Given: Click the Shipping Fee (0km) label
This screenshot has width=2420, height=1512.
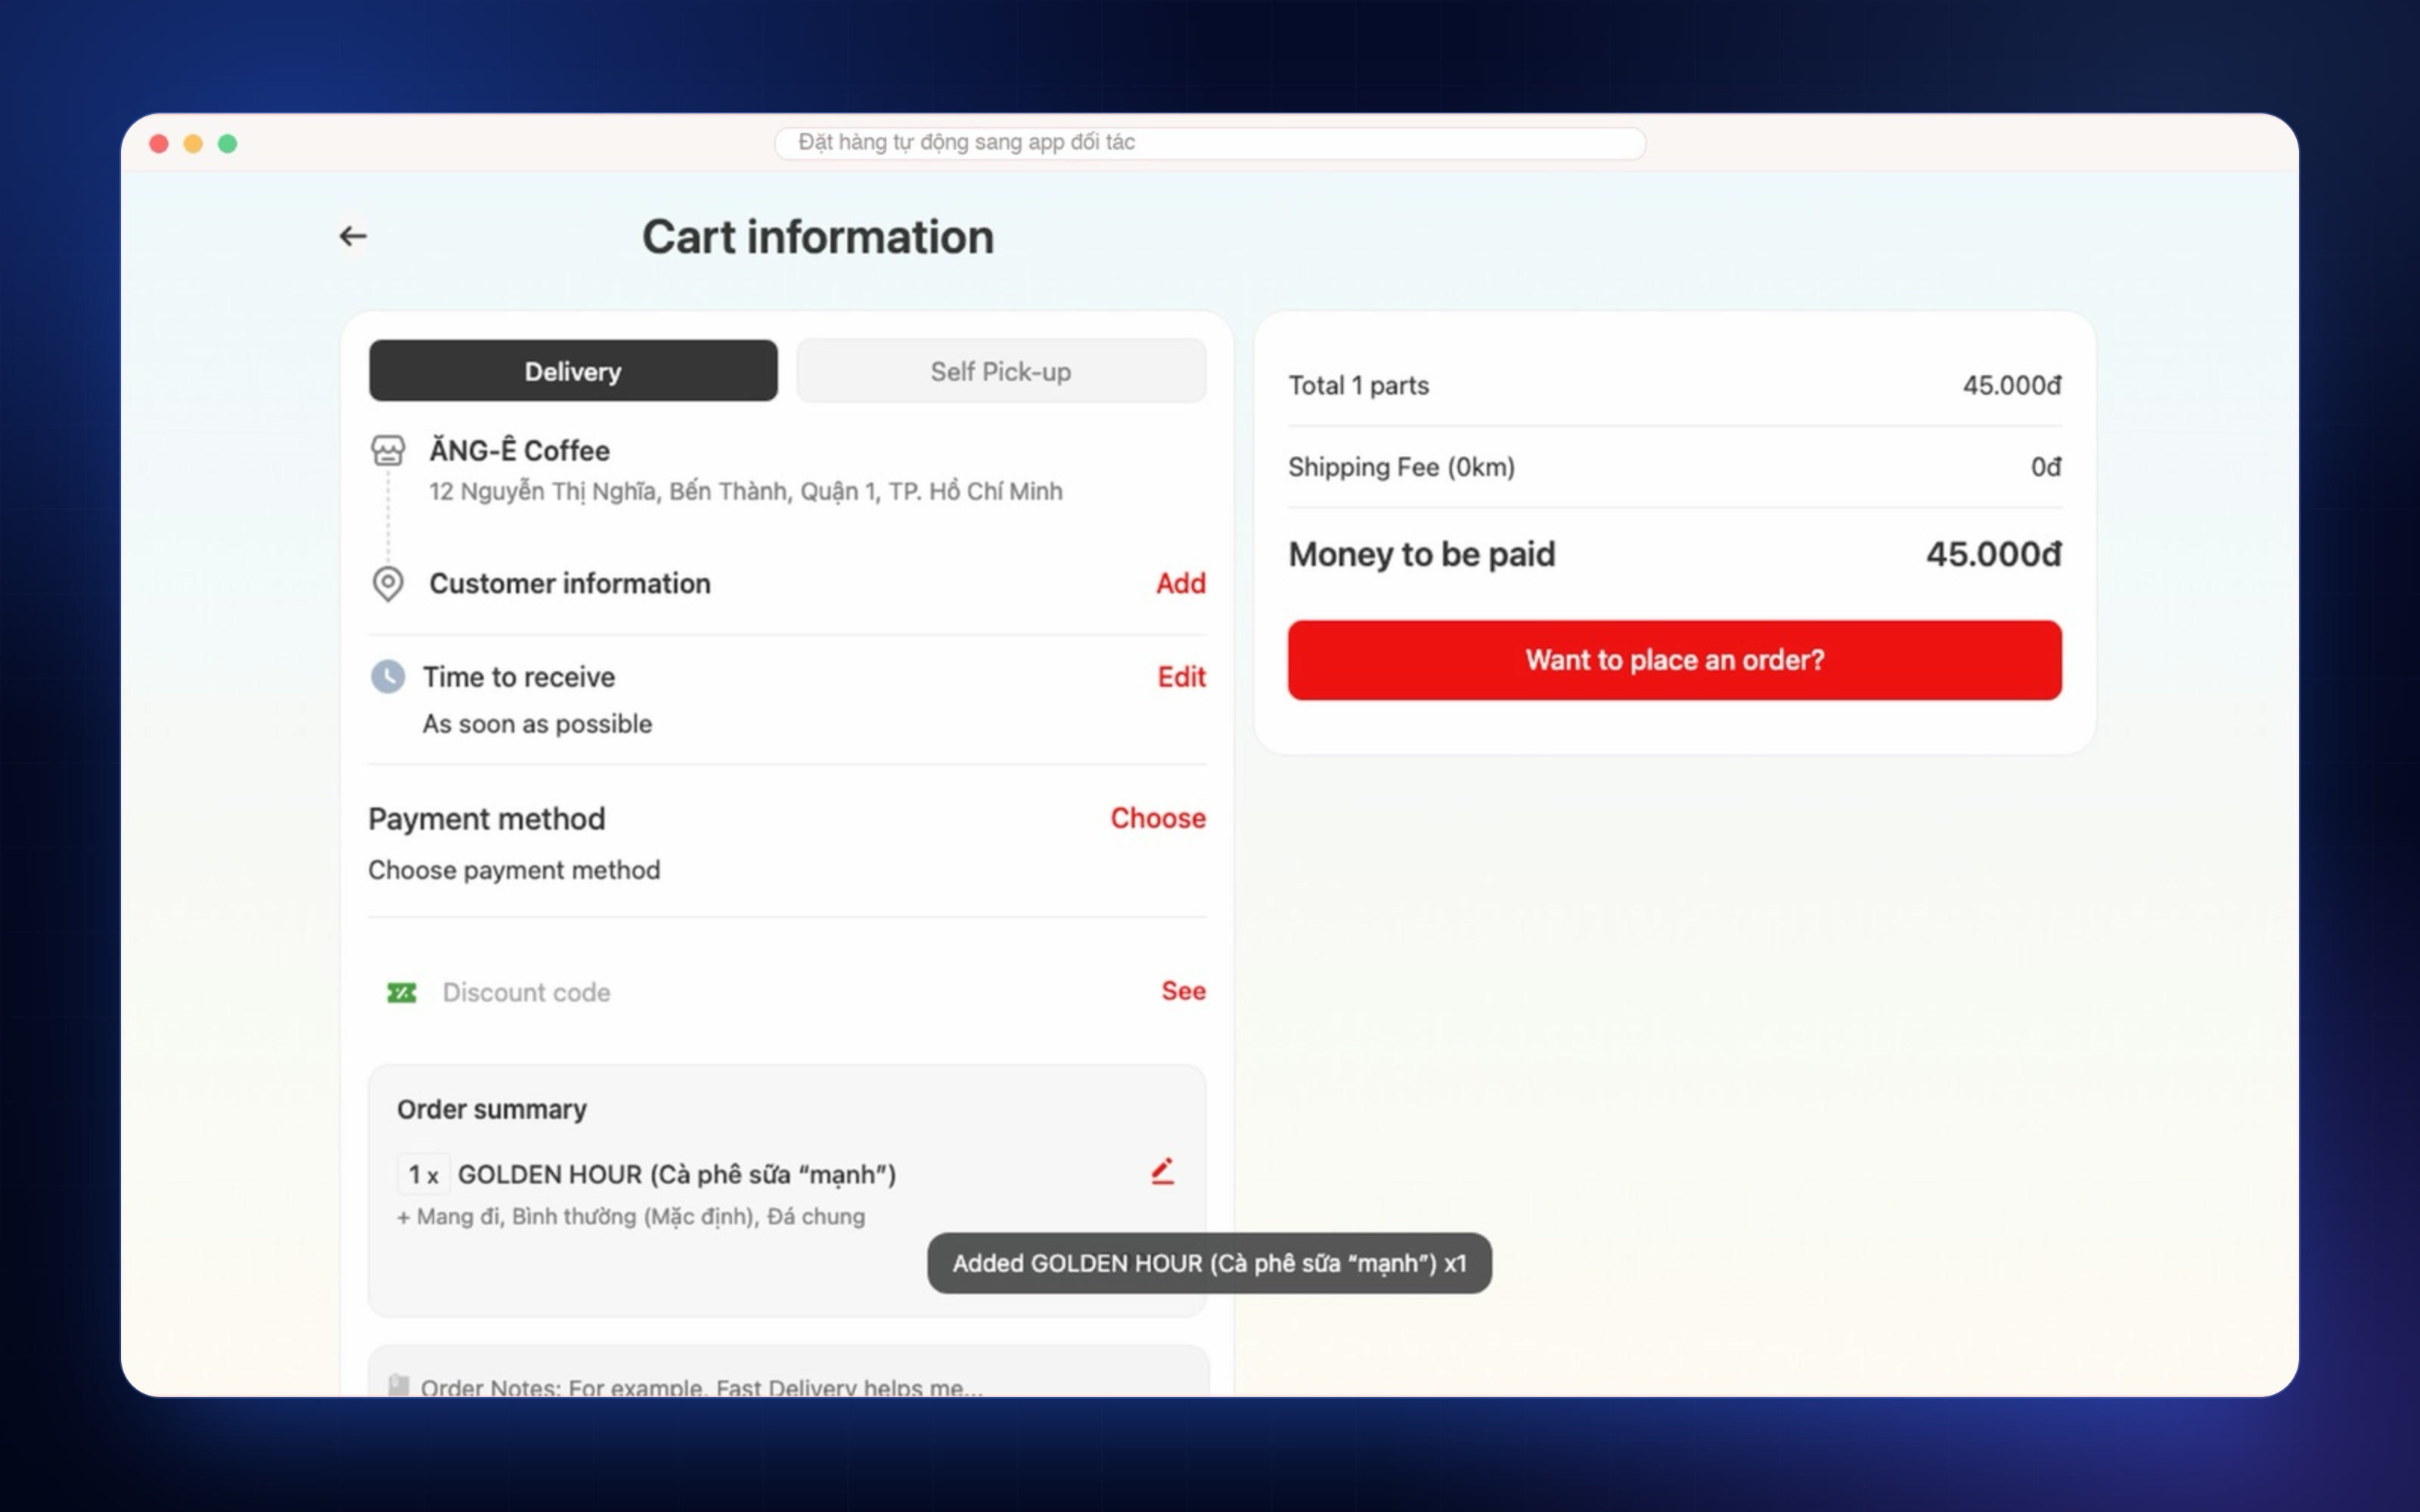Looking at the screenshot, I should click(1401, 467).
